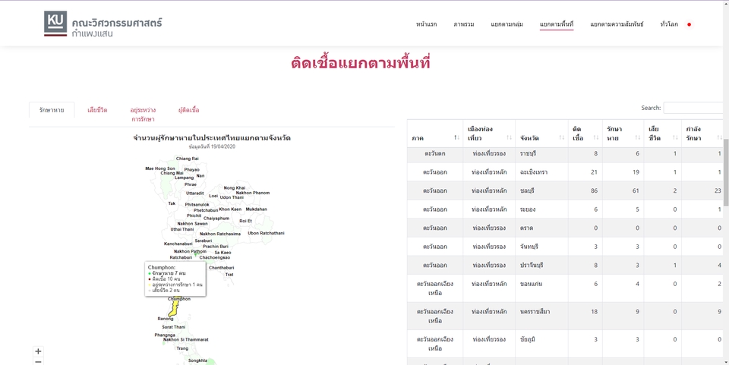Screen dimensions: 729x365
Task: Select the แยกตามพื้นที่ menu item
Action: click(x=557, y=24)
